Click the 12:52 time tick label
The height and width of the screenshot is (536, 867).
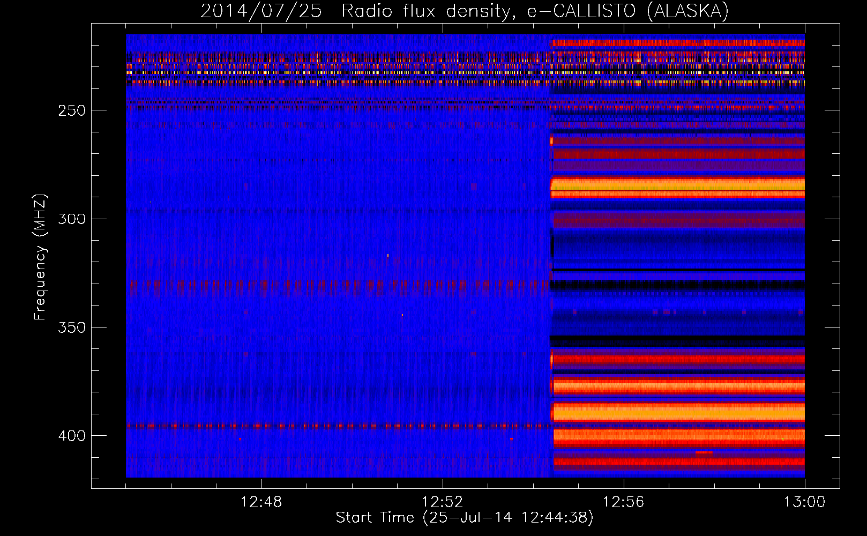pyautogui.click(x=442, y=502)
